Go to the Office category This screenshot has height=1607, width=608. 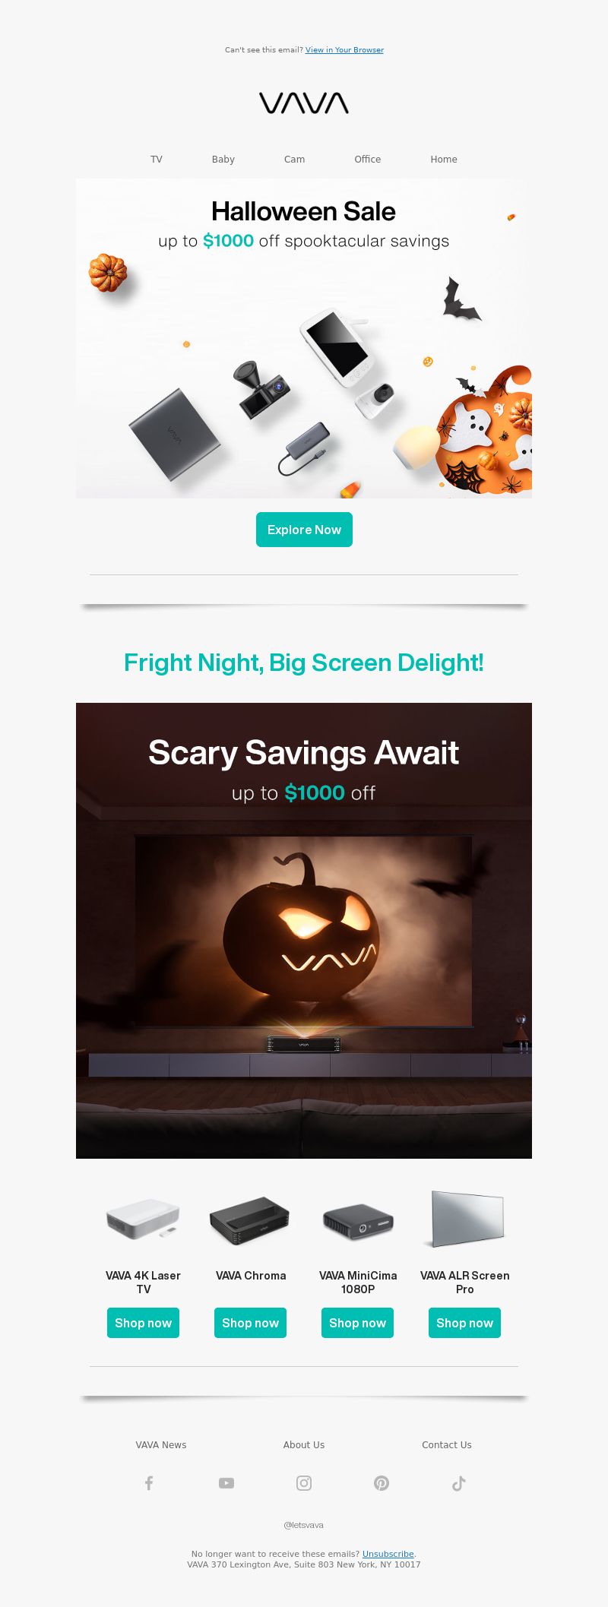point(368,160)
